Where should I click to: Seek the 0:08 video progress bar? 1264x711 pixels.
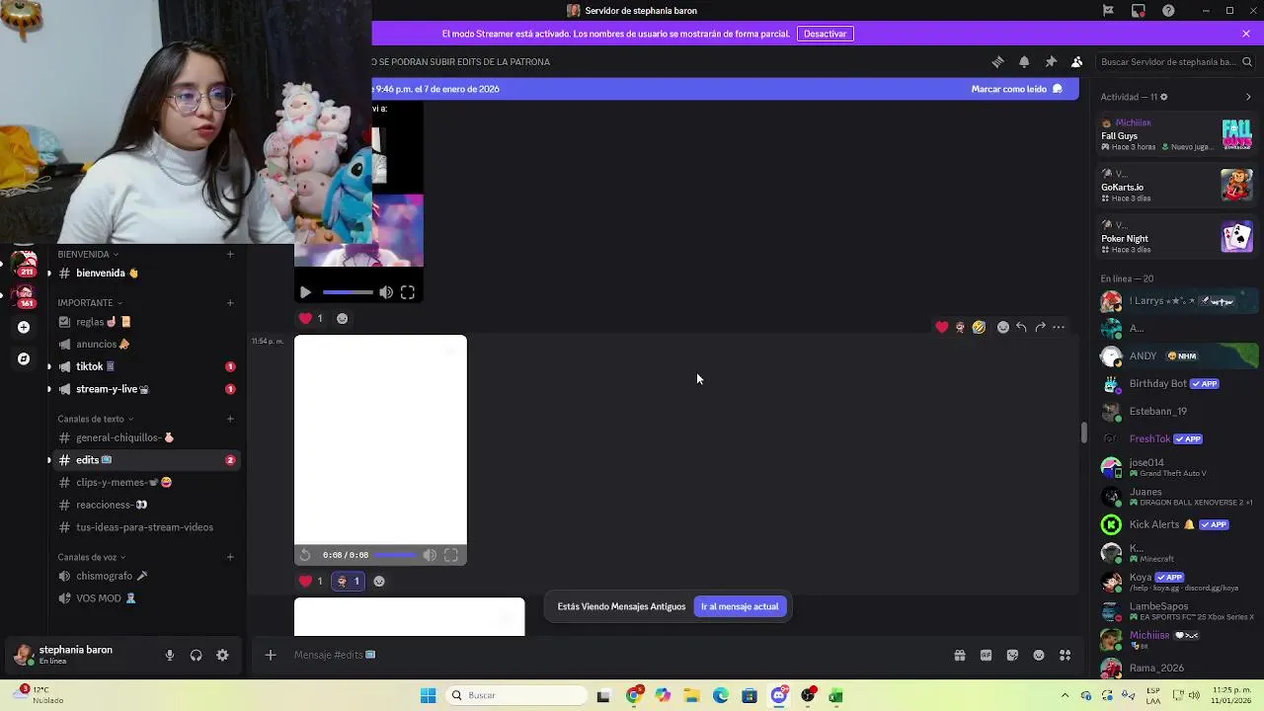(395, 555)
